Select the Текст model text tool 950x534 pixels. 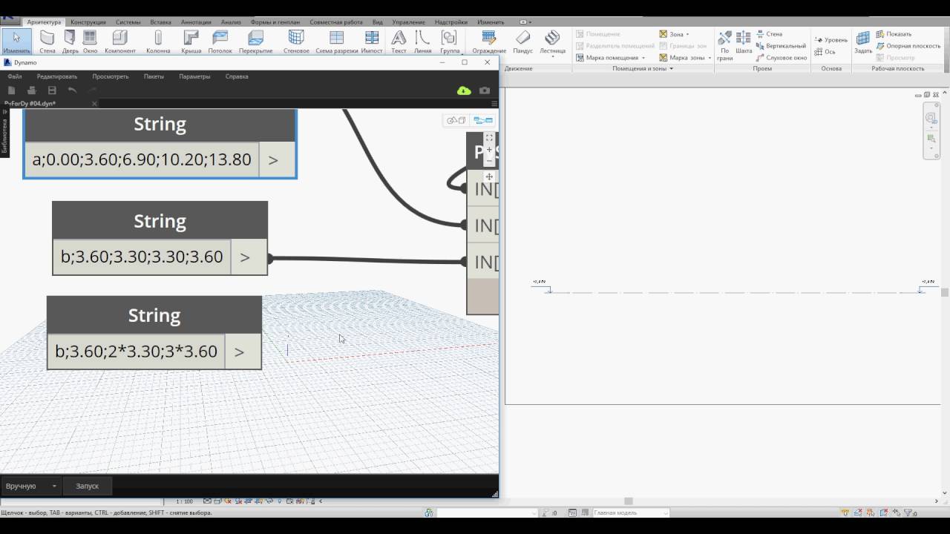[399, 42]
